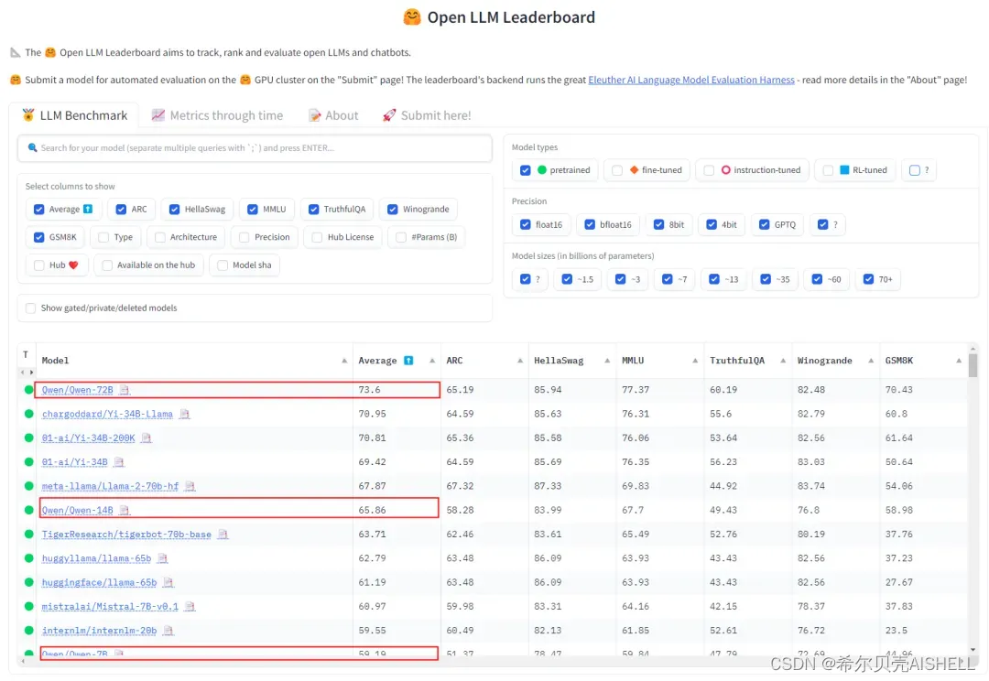Enable the Architecture column checkbox
Viewport: 989px width, 681px height.
160,237
